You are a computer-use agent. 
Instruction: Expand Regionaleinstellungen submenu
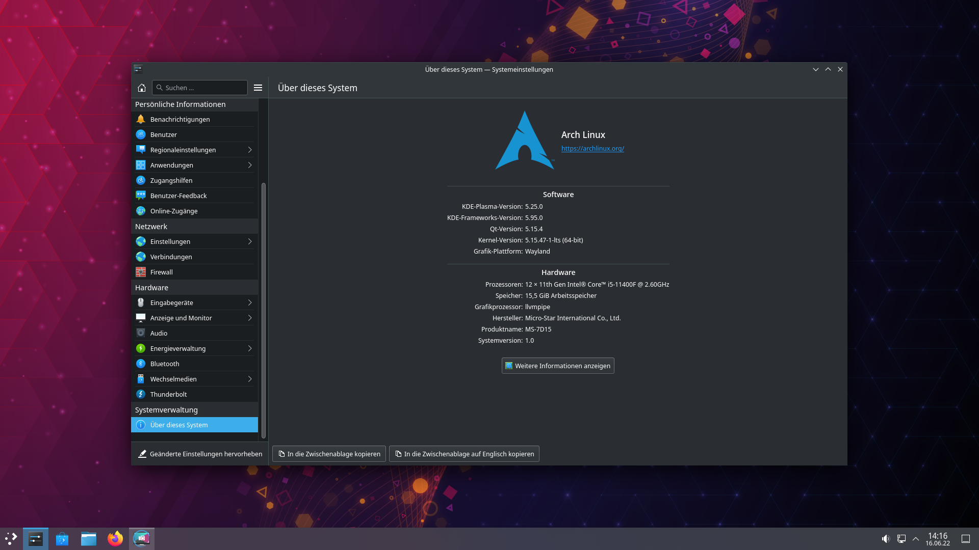coord(250,150)
